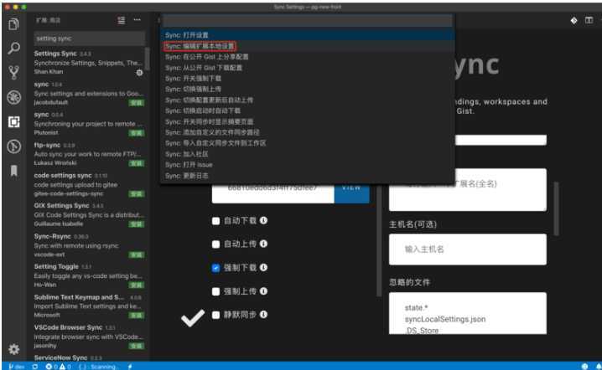Viewport: 602px width, 370px height.
Task: Install the code settings sync extension
Action: click(x=137, y=194)
